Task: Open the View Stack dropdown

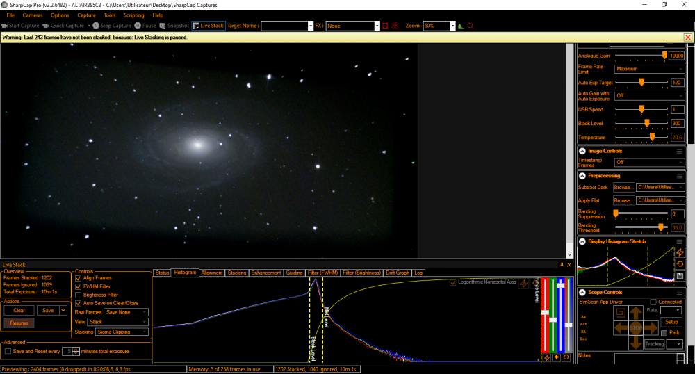Action: point(117,322)
